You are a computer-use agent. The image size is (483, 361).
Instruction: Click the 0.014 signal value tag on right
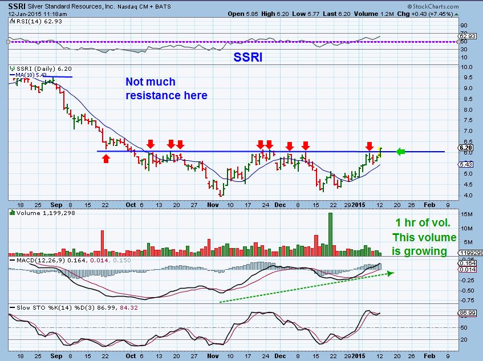[468, 270]
